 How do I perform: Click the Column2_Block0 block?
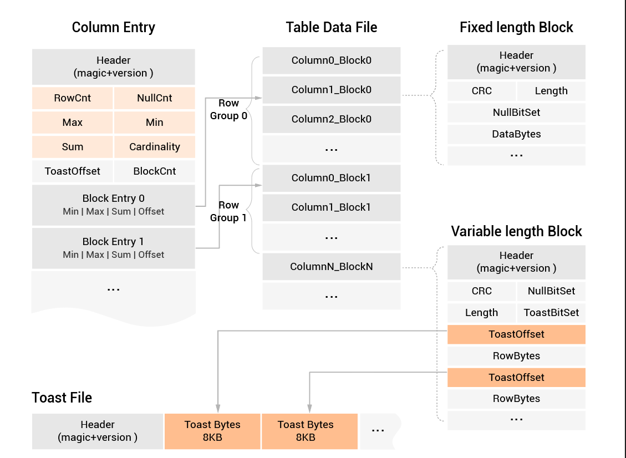pos(332,119)
